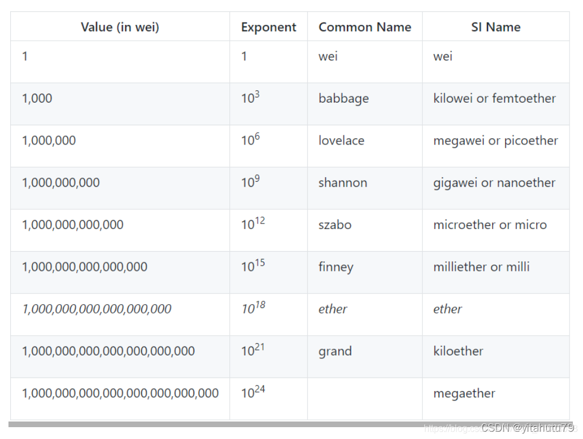Click the common name 'shannon'
Viewport: 583px width, 439px height.
(x=343, y=182)
